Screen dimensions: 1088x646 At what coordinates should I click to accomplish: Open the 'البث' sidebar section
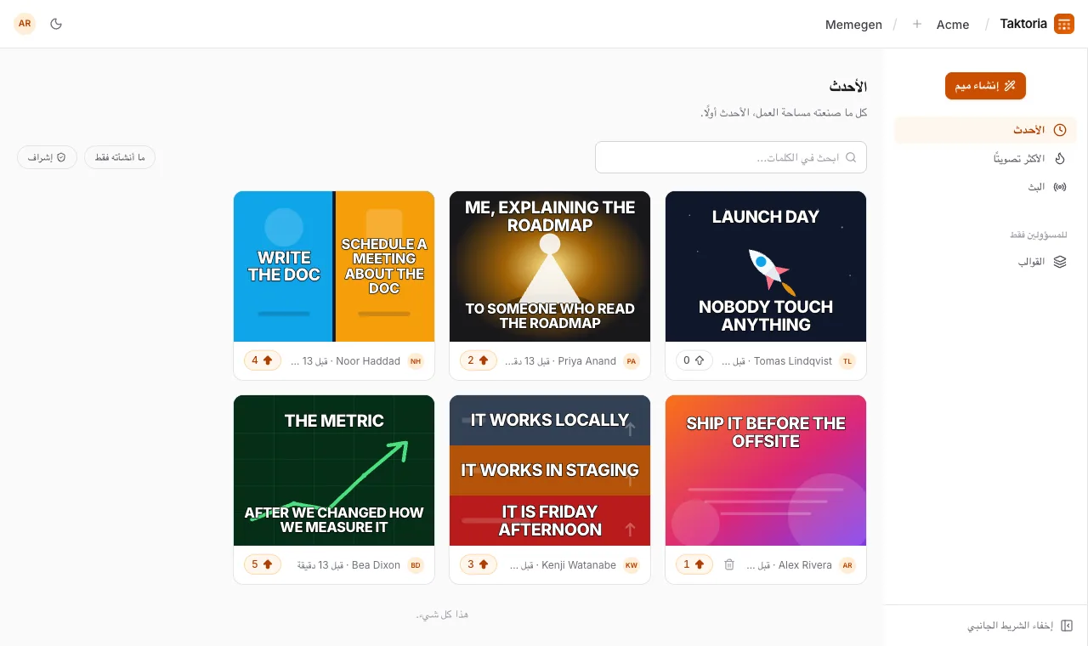point(985,186)
